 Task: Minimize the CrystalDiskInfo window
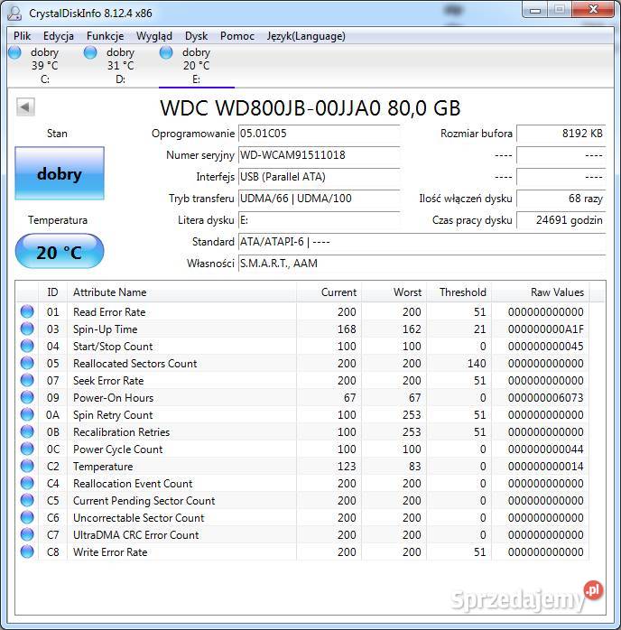click(535, 10)
